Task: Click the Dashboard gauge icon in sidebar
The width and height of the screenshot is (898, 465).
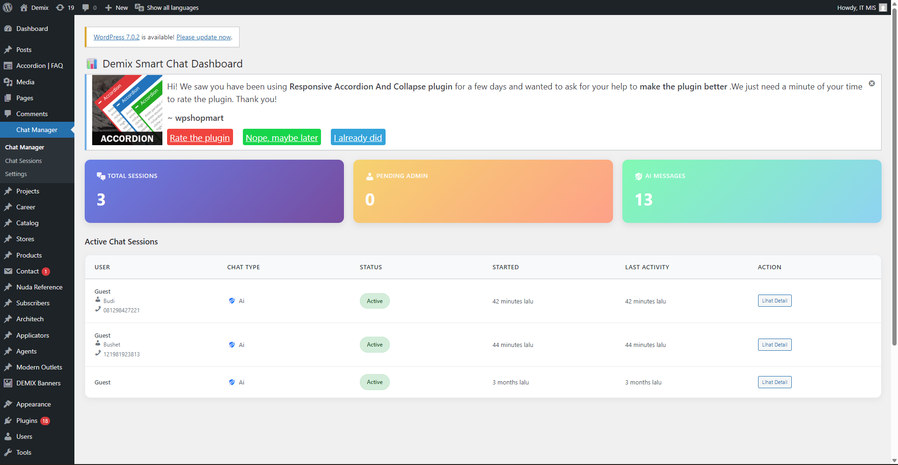Action: [x=8, y=29]
